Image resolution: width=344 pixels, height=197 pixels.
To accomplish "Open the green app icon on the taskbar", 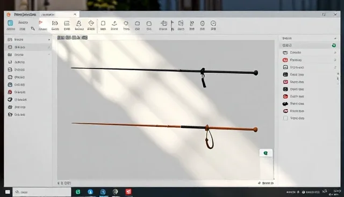I will tap(78, 192).
